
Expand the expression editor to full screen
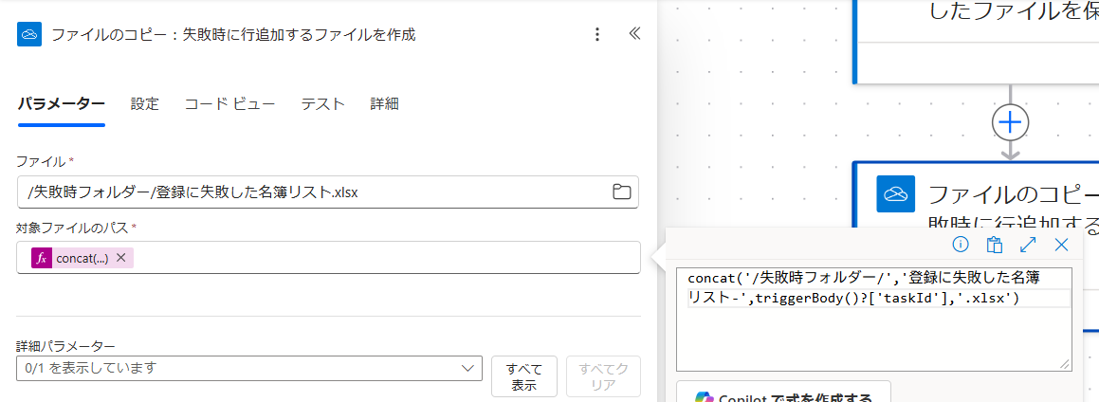tap(1028, 245)
